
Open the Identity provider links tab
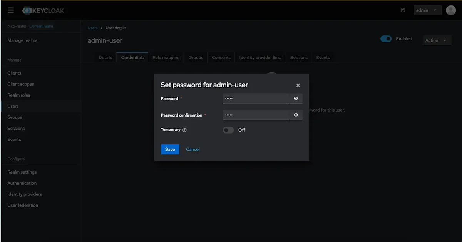(260, 58)
